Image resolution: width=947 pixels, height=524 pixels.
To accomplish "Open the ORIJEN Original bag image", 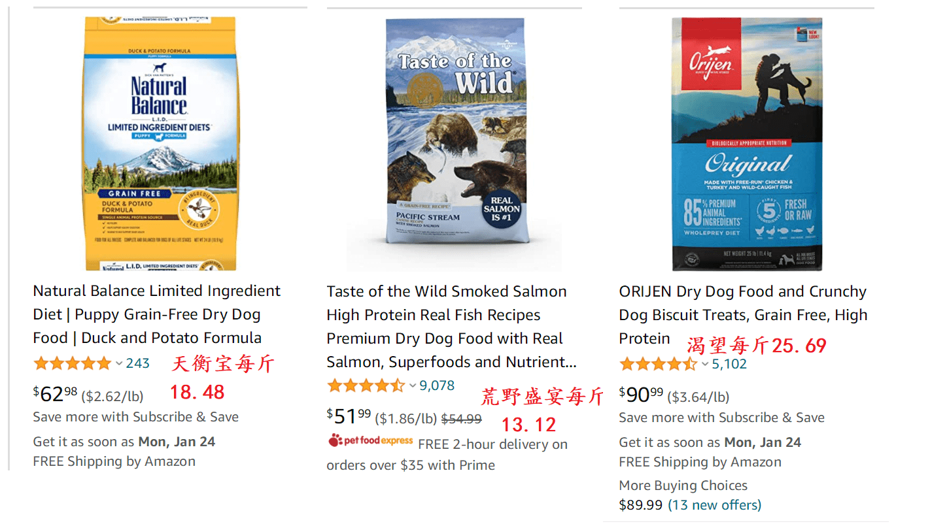I will pyautogui.click(x=747, y=144).
